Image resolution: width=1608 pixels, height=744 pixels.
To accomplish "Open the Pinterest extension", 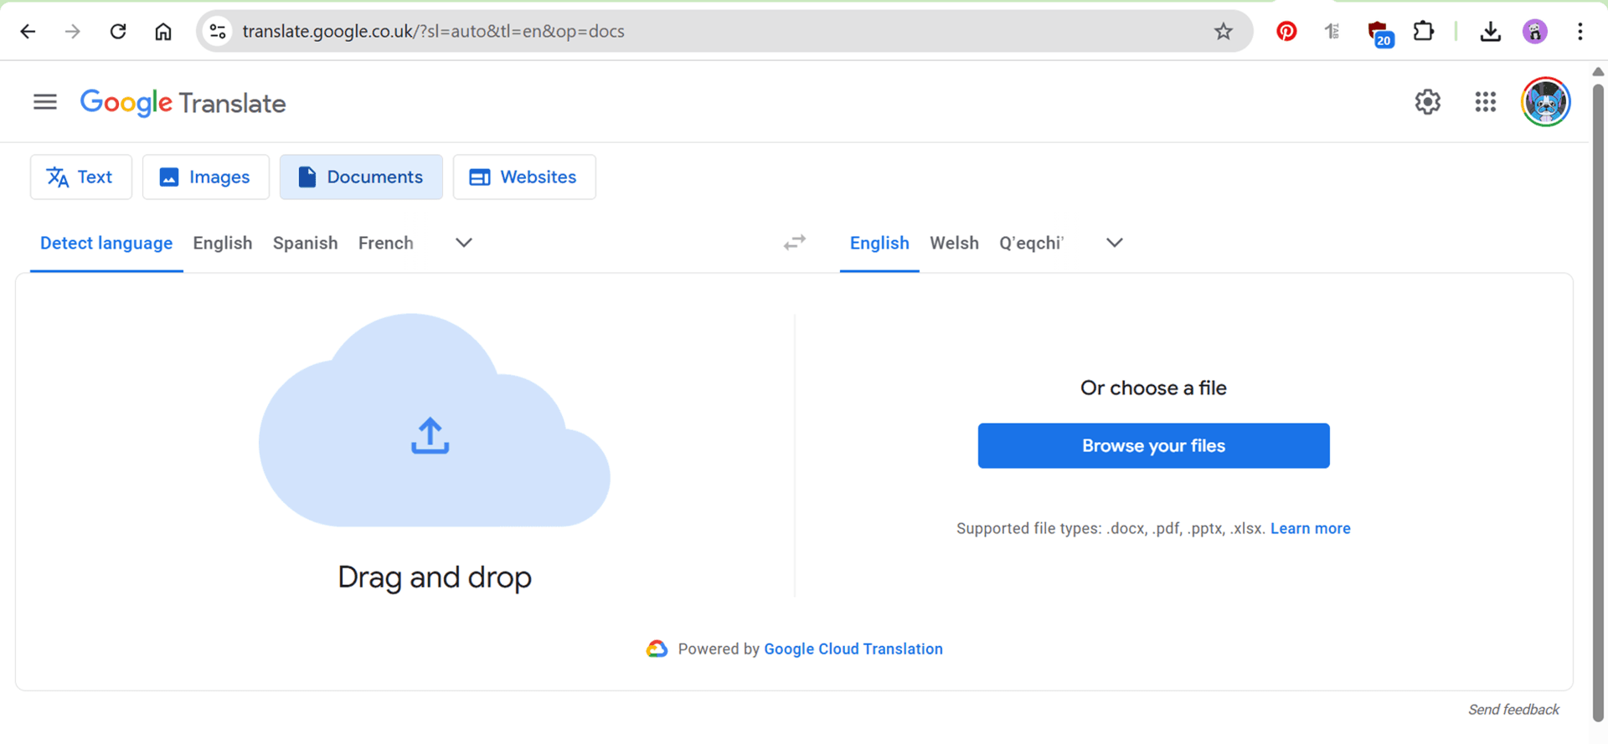I will [1286, 32].
